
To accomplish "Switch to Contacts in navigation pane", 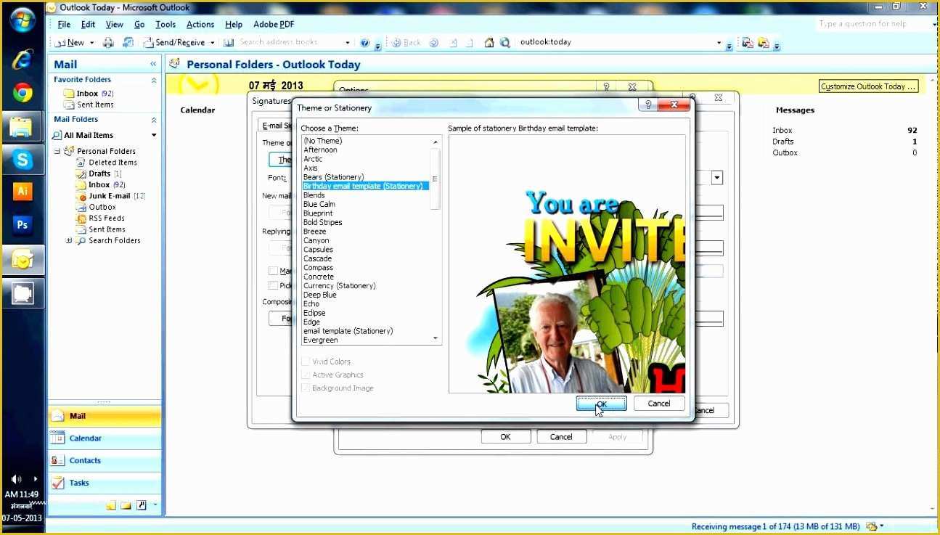I will point(105,460).
